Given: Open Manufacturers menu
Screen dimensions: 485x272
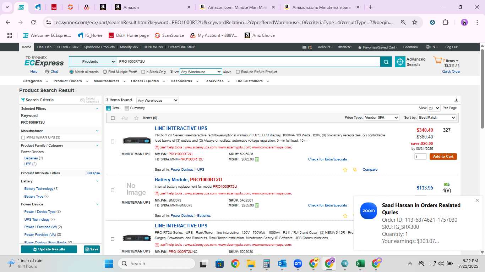Looking at the screenshot, I should point(109,81).
